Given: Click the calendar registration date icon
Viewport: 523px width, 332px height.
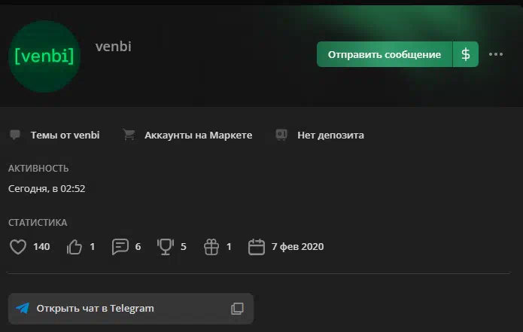Looking at the screenshot, I should 257,247.
